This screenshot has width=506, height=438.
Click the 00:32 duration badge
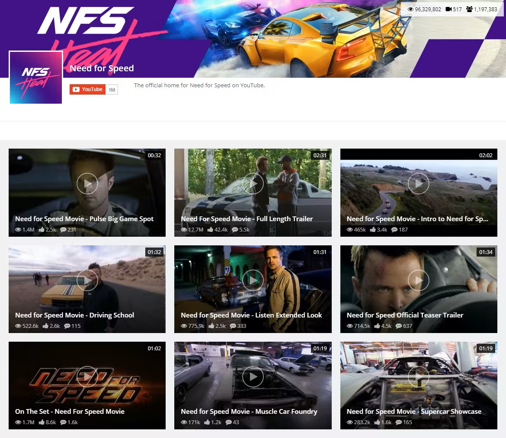pyautogui.click(x=154, y=156)
